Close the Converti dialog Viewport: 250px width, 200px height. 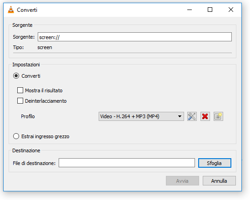tap(231, 10)
